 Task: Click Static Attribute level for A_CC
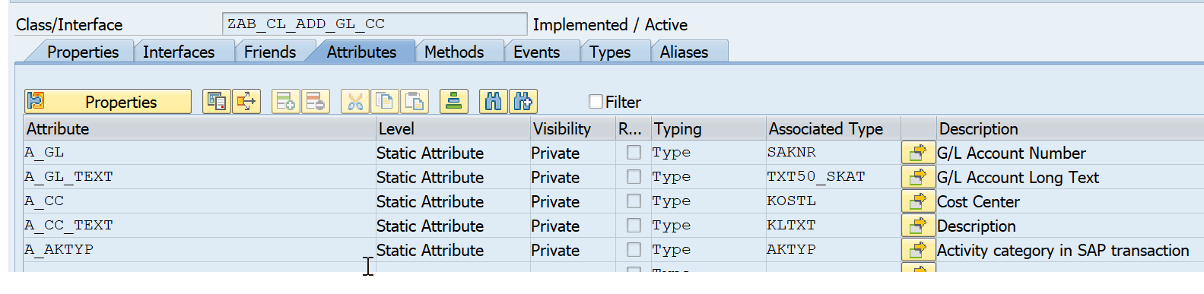pyautogui.click(x=430, y=201)
